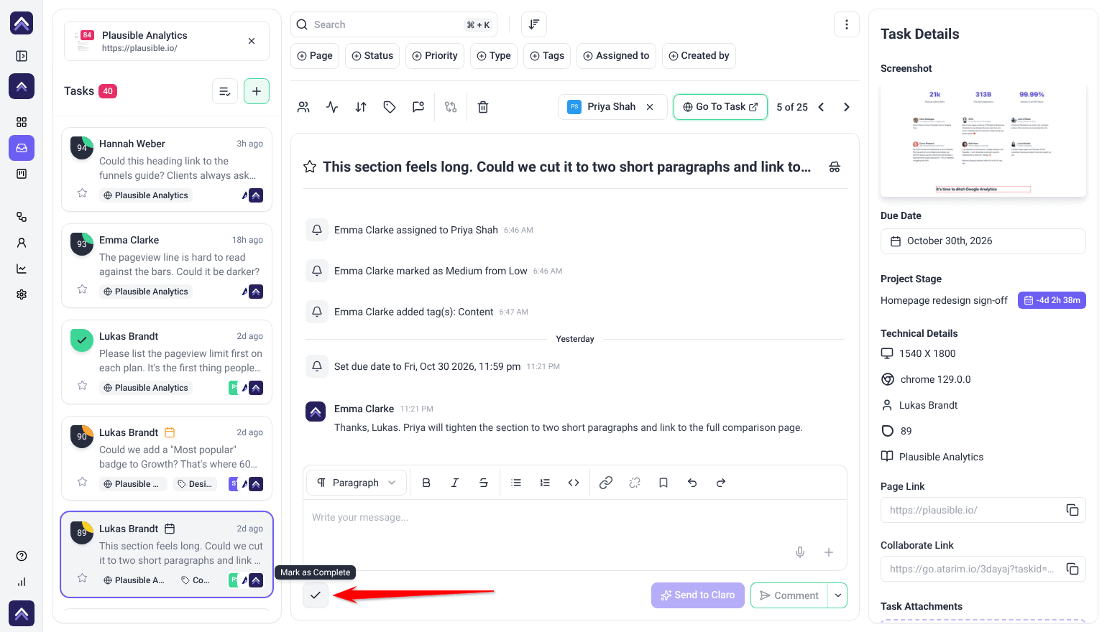Image resolution: width=1107 pixels, height=632 pixels.
Task: Insert a link in the editor
Action: click(x=606, y=483)
